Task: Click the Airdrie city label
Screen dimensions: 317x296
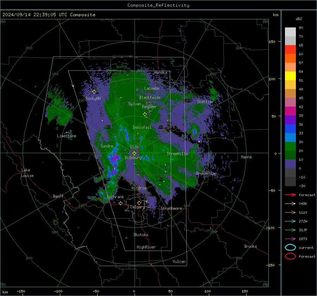Action: click(x=139, y=188)
